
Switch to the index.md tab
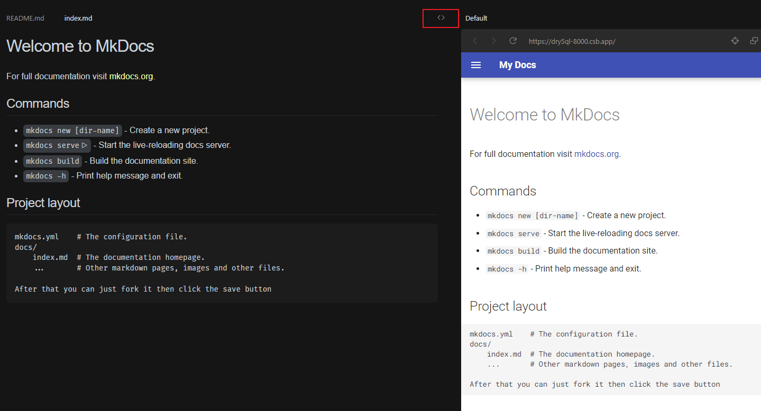tap(78, 18)
